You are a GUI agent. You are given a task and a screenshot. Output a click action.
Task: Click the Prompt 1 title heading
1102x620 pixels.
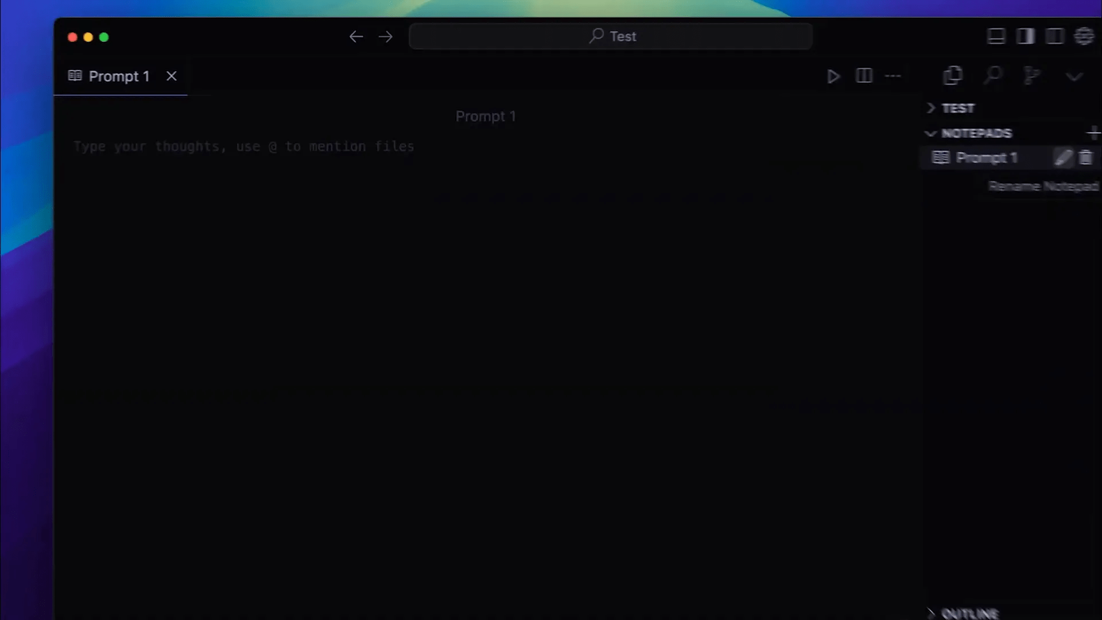point(486,117)
